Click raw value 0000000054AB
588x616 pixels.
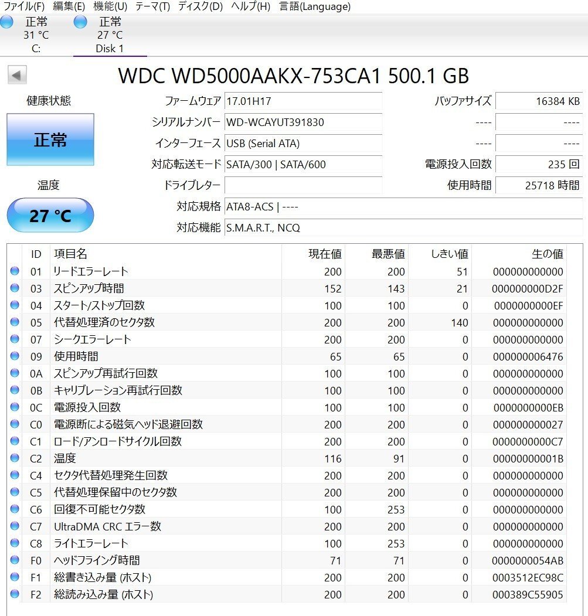click(x=528, y=560)
